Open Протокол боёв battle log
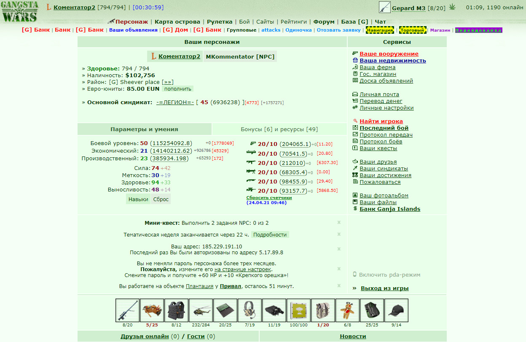Image resolution: width=526 pixels, height=342 pixels. coord(381,141)
